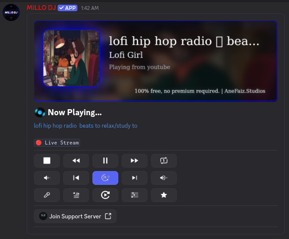Viewport: 289px width, 239px height.
Task: Toggle repeat-one loop mode
Action: [164, 161]
